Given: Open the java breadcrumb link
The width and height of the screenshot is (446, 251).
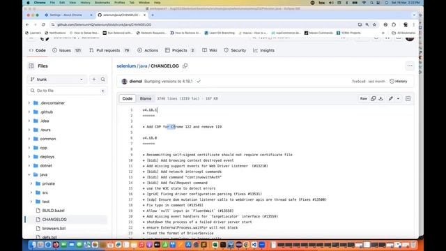Looking at the screenshot, I should tap(143, 66).
